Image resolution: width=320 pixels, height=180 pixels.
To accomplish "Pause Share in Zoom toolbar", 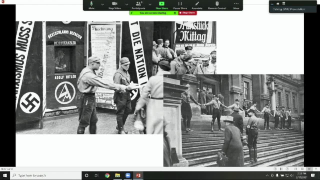I will pyautogui.click(x=180, y=5).
